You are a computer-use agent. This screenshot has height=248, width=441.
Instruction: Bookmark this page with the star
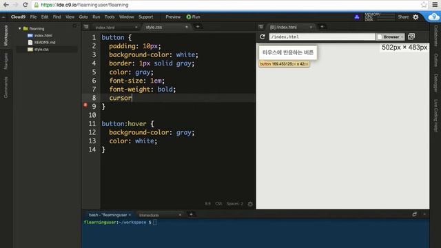(x=424, y=5)
